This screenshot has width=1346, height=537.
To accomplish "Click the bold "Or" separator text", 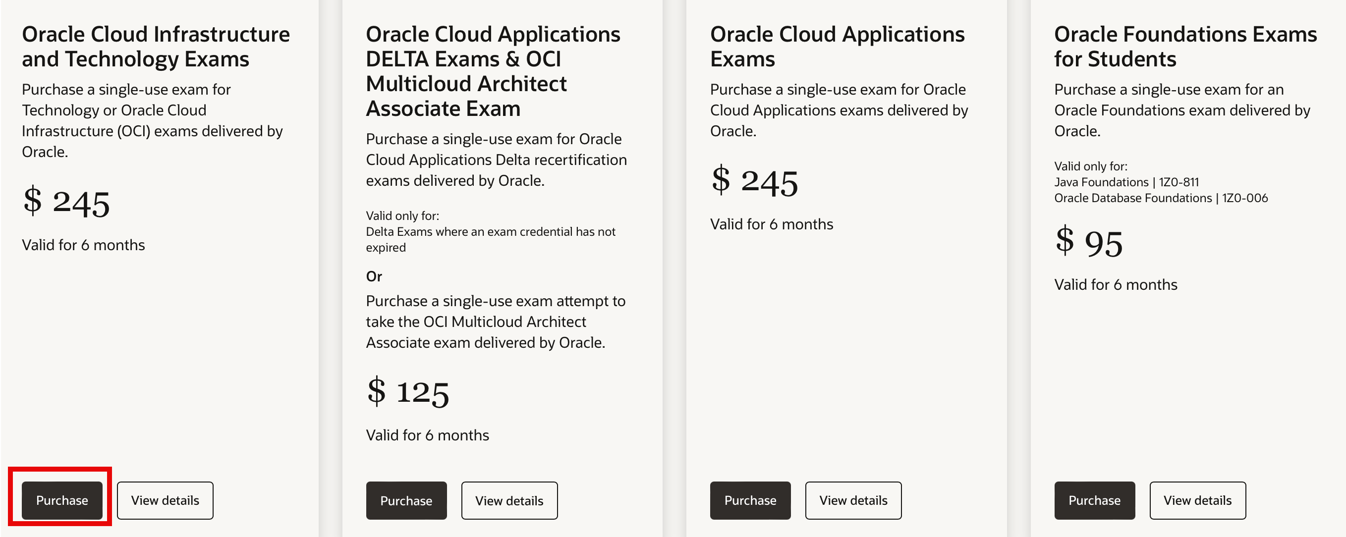I will 374,276.
